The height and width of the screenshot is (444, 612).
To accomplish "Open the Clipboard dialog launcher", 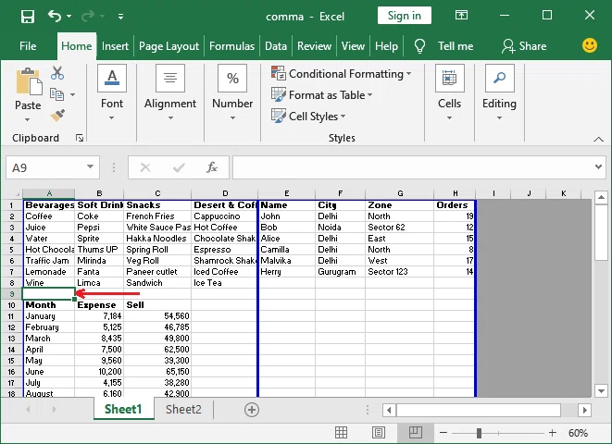I will tap(80, 138).
